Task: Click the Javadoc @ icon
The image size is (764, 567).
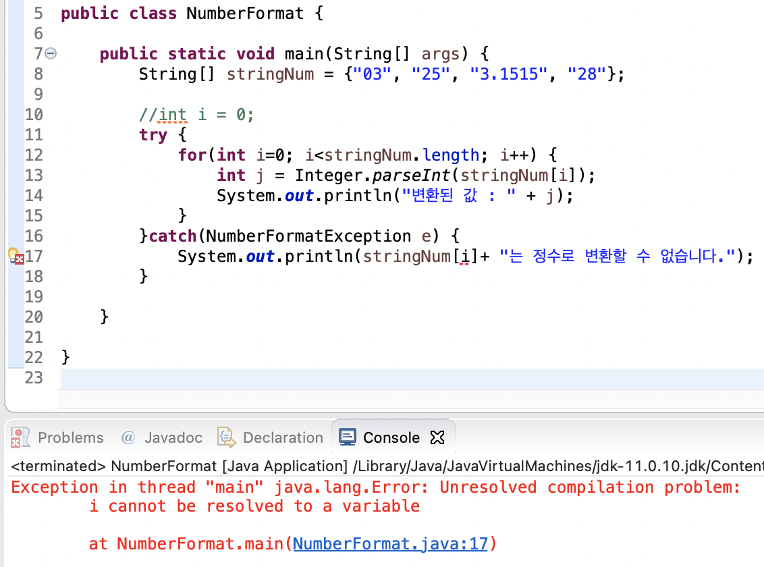Action: [x=128, y=437]
